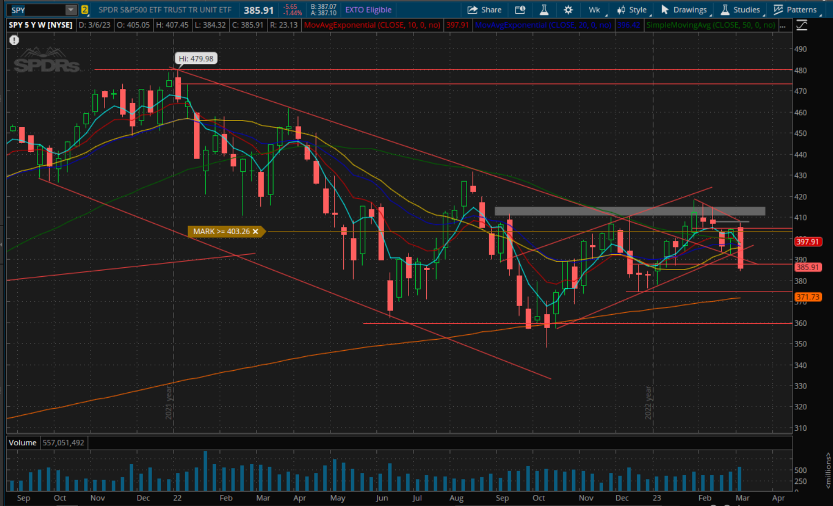Click the C: 385.91 close value

(248, 25)
